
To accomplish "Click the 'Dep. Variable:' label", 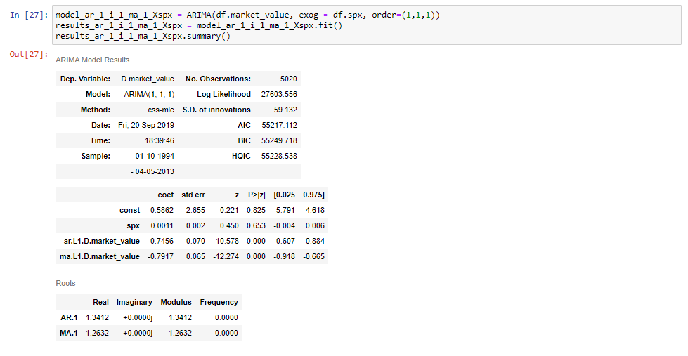I will pos(85,79).
